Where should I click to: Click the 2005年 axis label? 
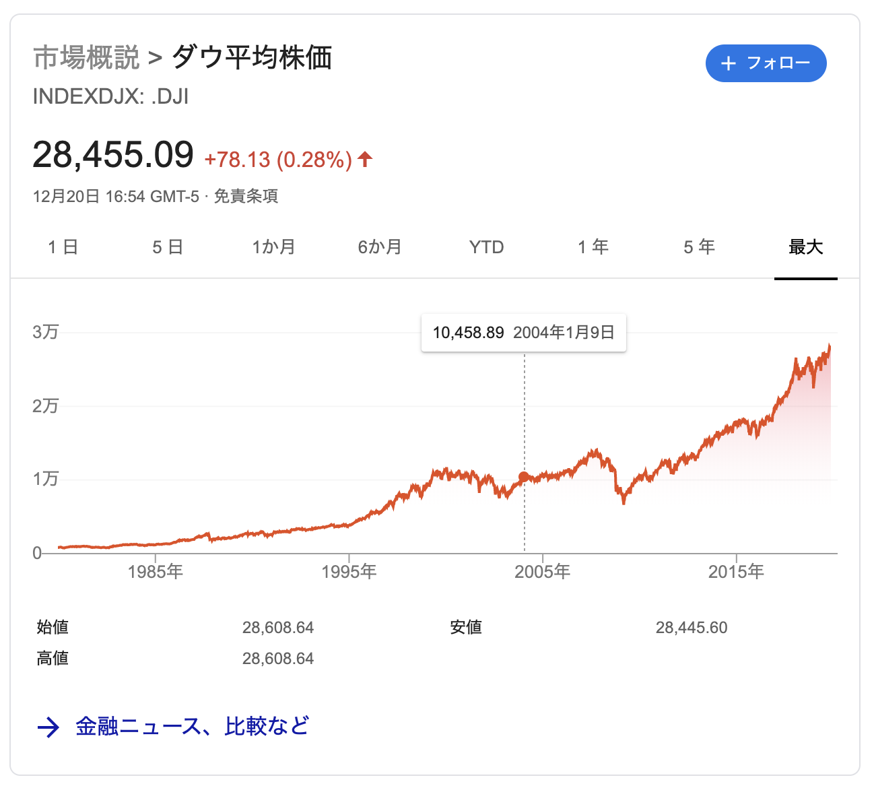pos(543,572)
